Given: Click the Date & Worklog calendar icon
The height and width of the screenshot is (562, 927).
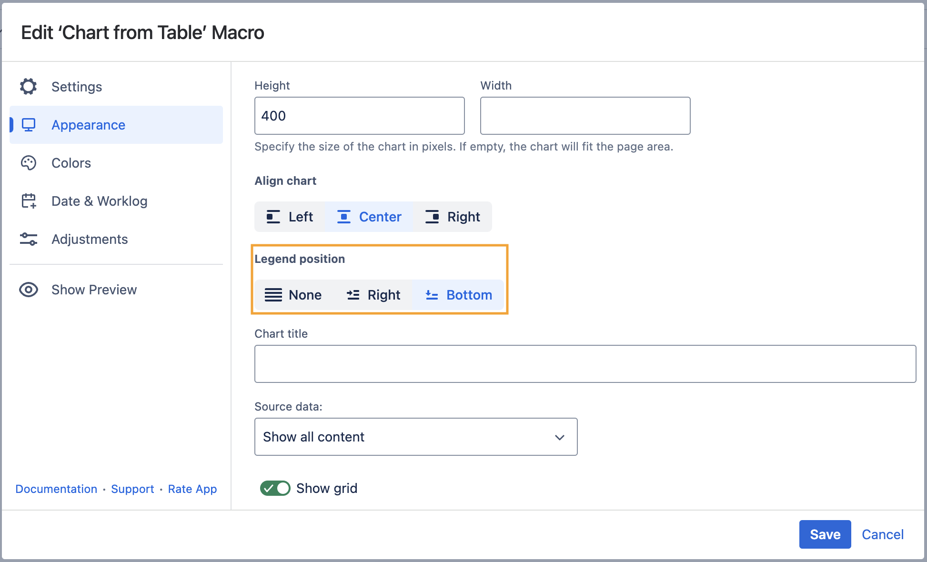Looking at the screenshot, I should (29, 201).
